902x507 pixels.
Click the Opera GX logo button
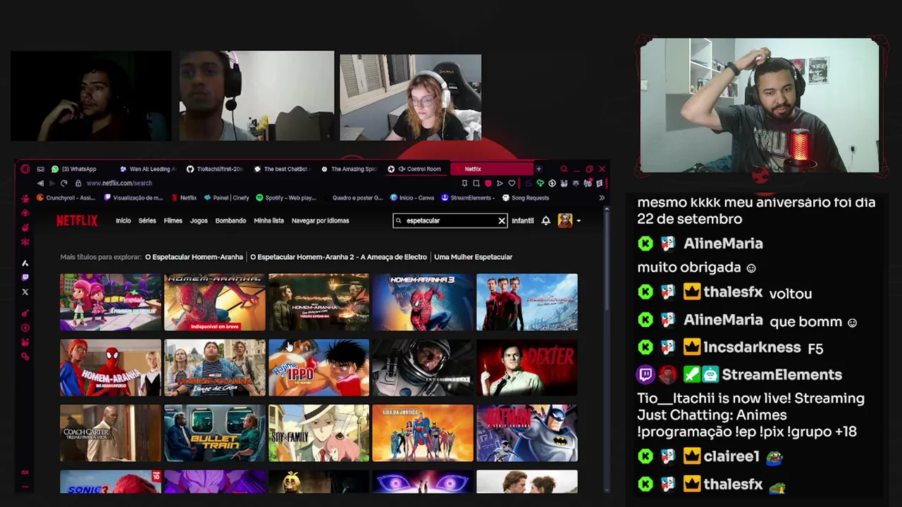coord(25,169)
